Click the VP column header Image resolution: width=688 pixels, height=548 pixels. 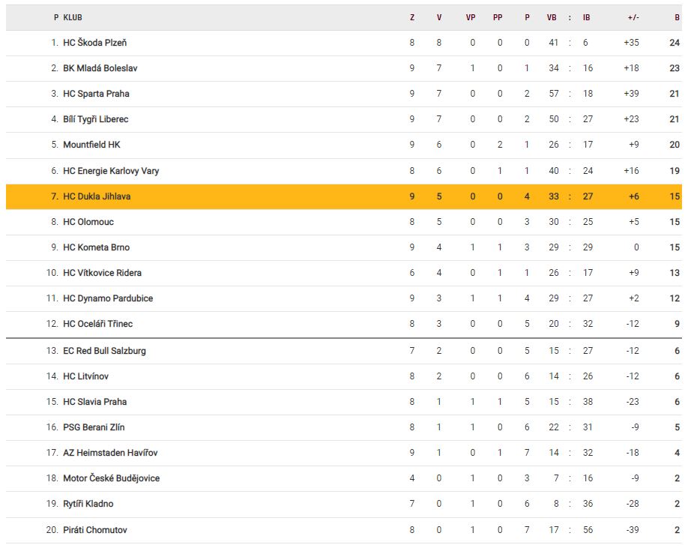471,17
